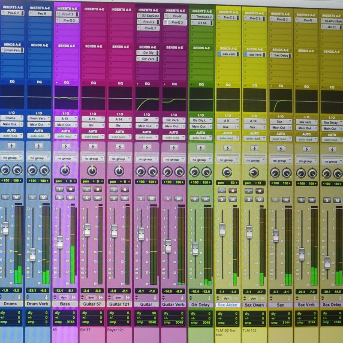Viewport: 343px width, 343px height.
Task: Click the volume fader on Sax Verb track
Action: (302, 254)
